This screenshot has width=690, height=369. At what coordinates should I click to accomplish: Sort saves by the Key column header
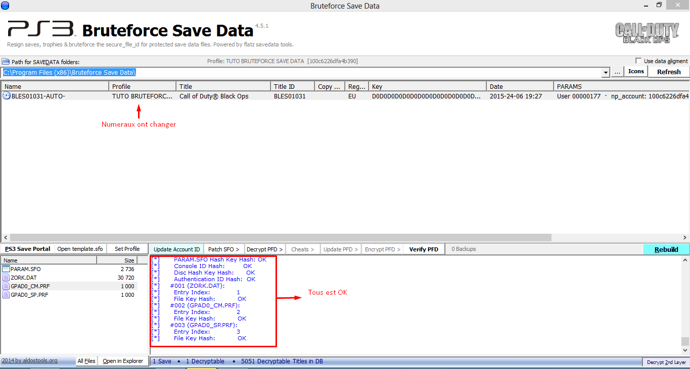[428, 86]
